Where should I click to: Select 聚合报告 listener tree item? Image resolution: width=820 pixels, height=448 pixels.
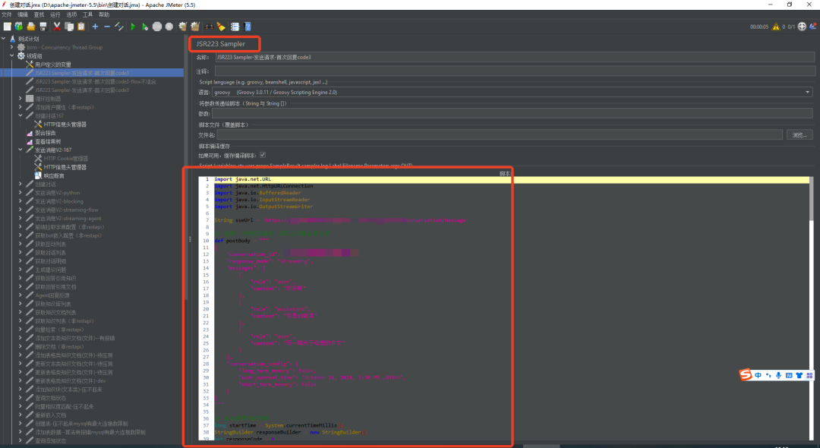click(45, 133)
